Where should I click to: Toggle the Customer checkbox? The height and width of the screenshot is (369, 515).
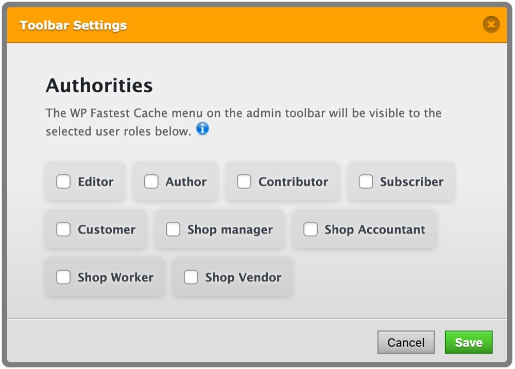pos(63,229)
